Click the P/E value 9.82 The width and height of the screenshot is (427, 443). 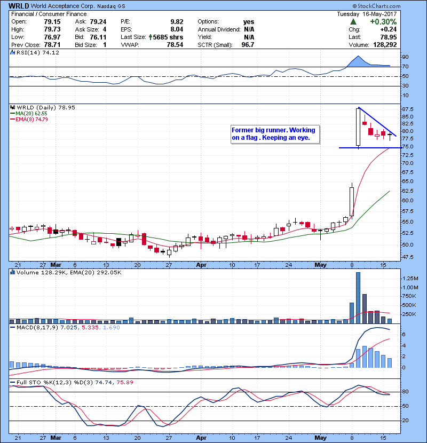pyautogui.click(x=177, y=22)
